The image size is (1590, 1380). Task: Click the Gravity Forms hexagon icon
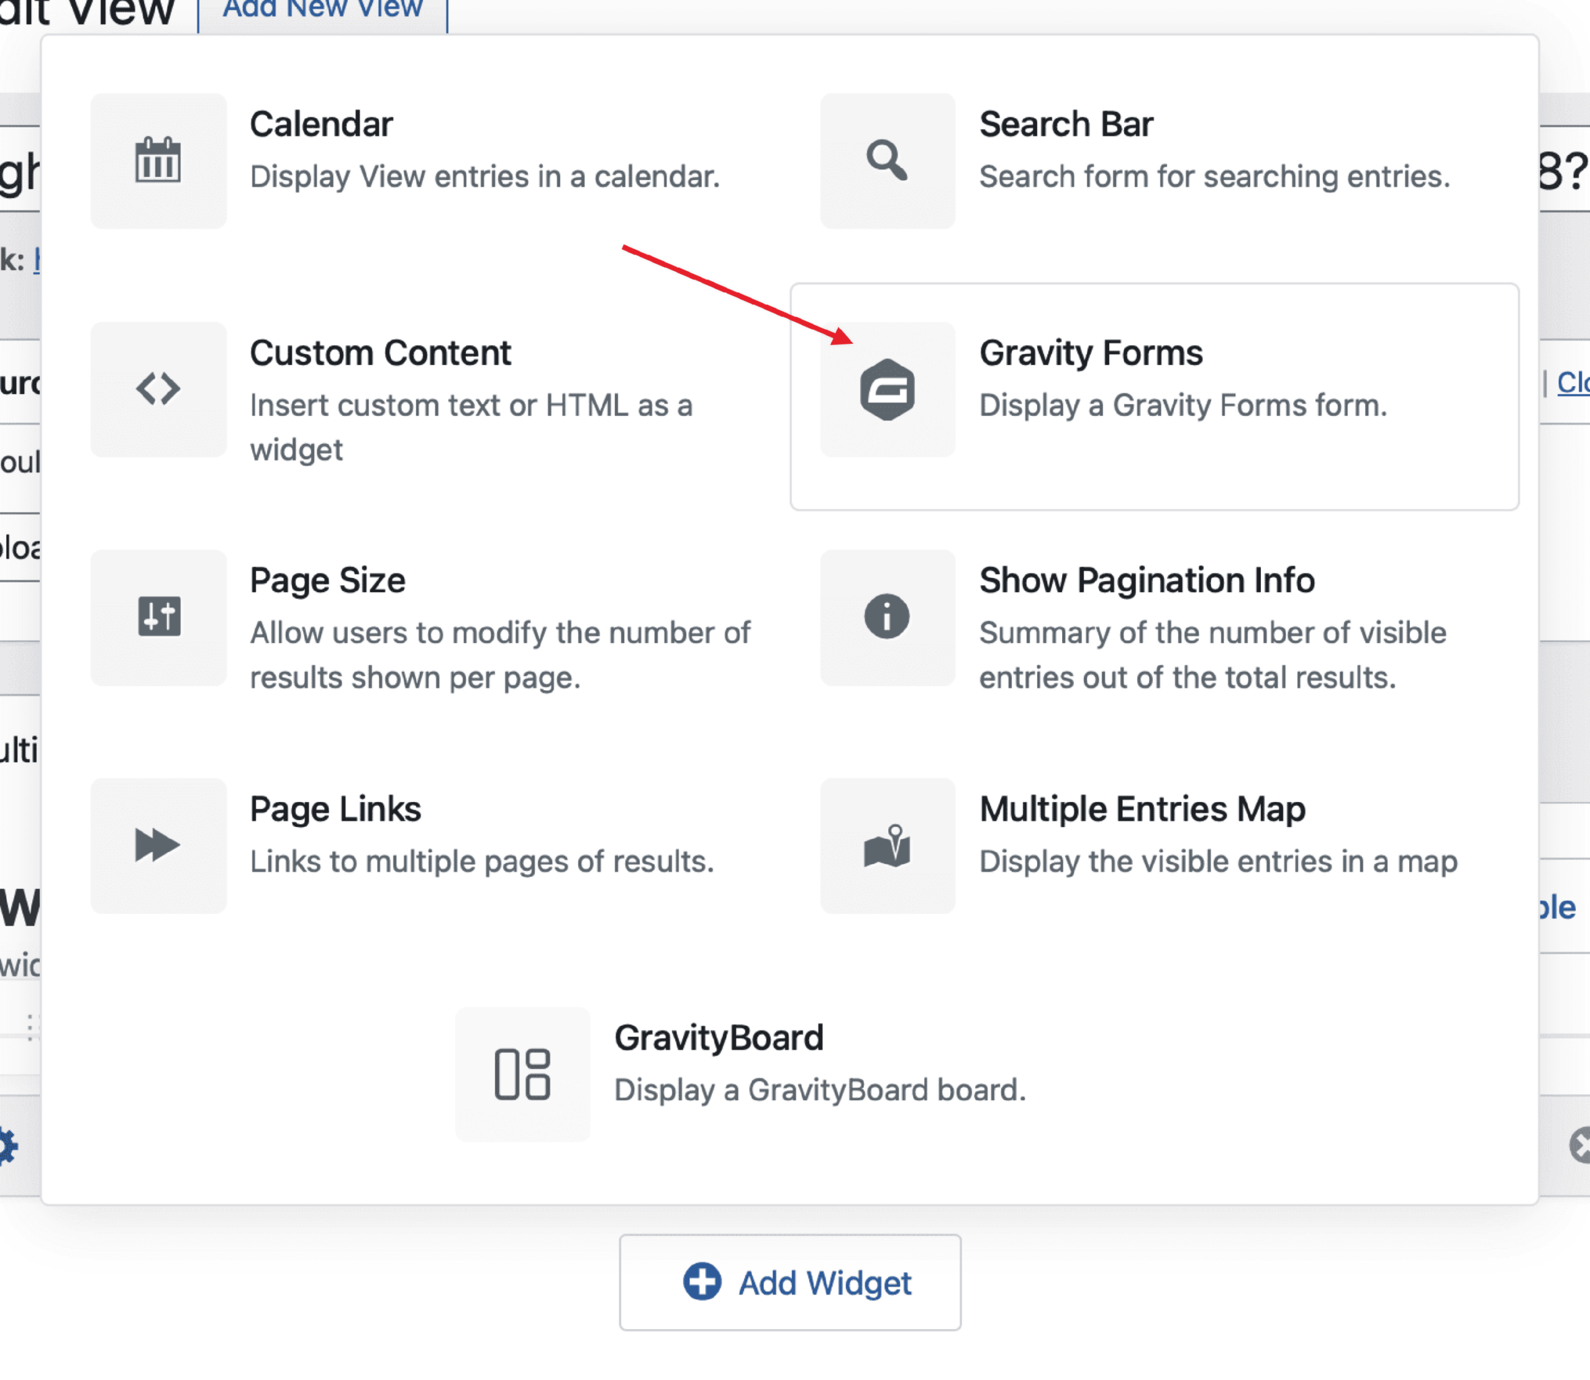tap(888, 388)
